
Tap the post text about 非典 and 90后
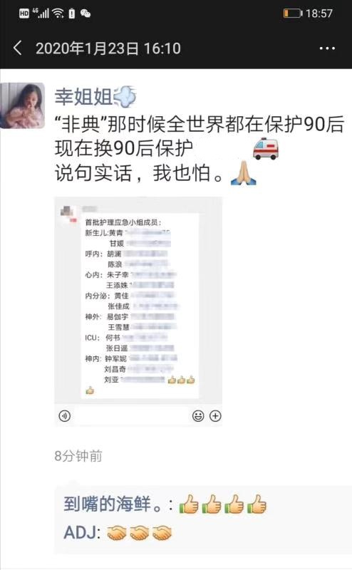tap(200, 148)
